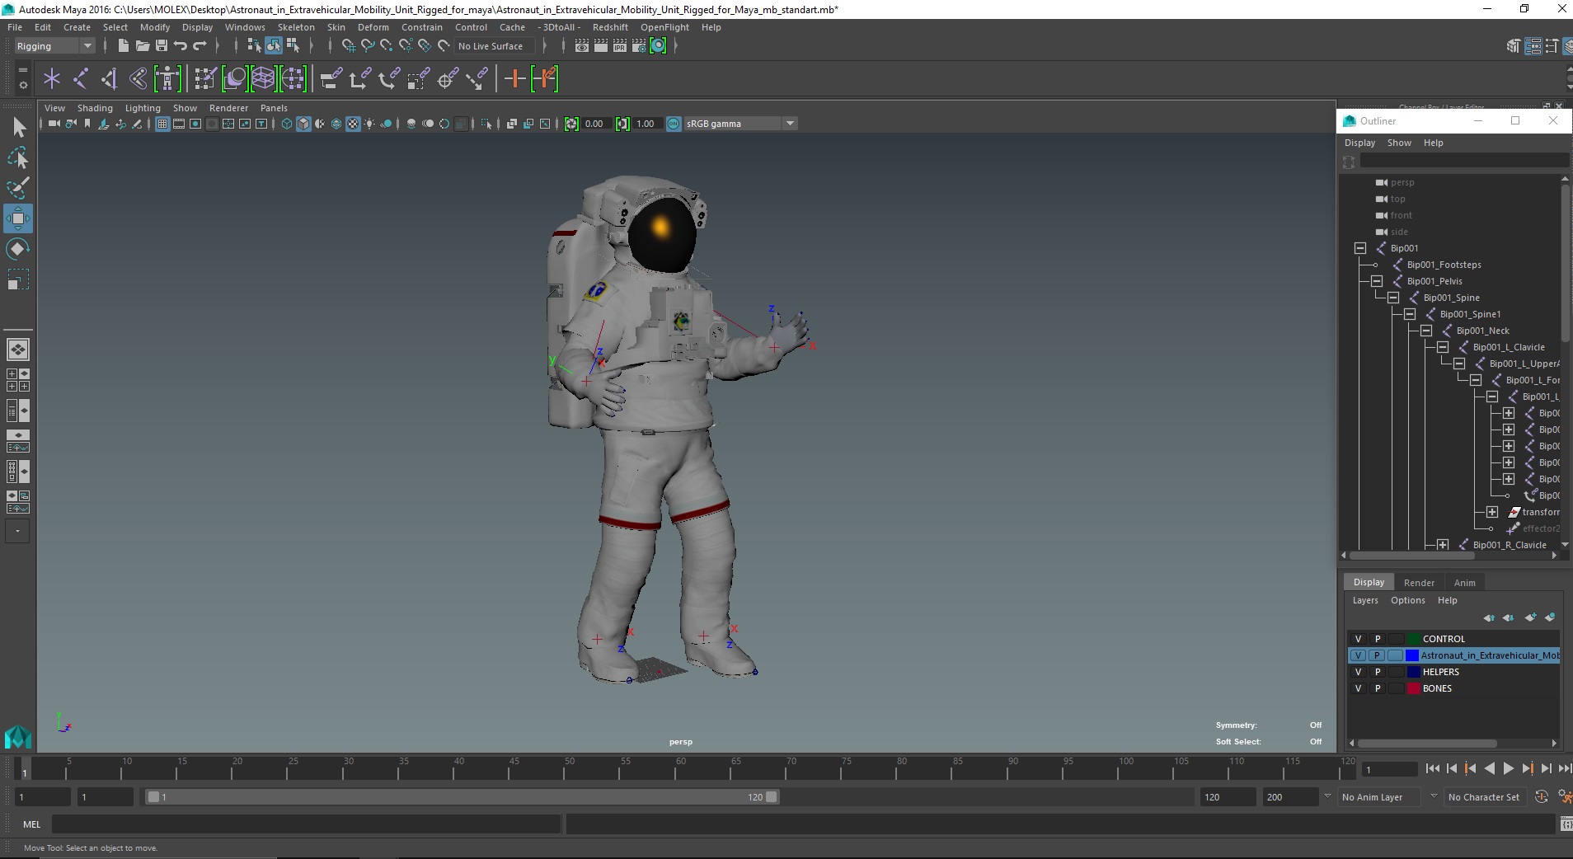1573x859 pixels.
Task: Activate the Scale tool in toolbox
Action: pyautogui.click(x=18, y=280)
